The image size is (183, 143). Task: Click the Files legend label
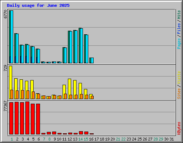179,29
